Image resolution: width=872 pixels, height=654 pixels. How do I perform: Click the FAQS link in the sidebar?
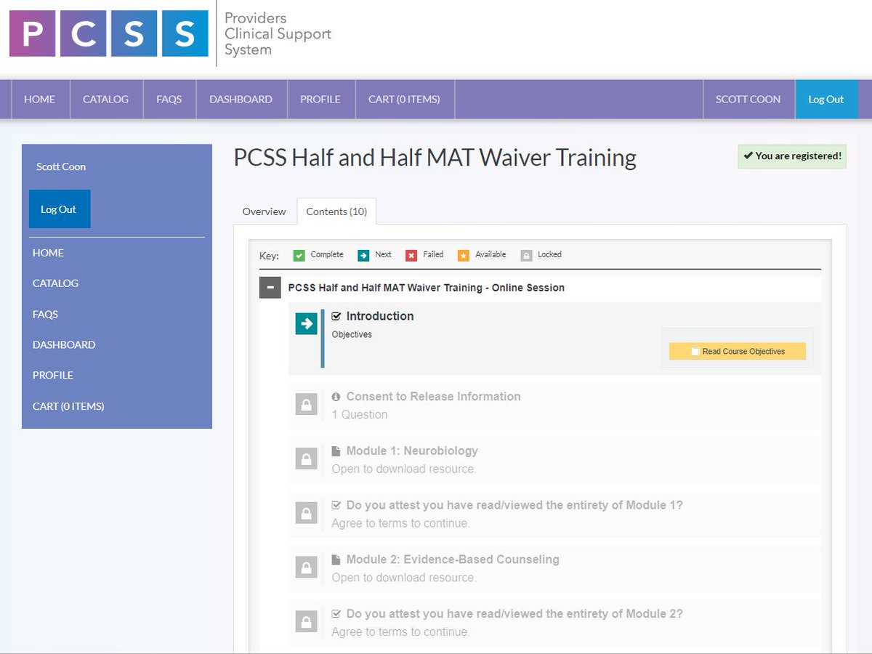[45, 315]
